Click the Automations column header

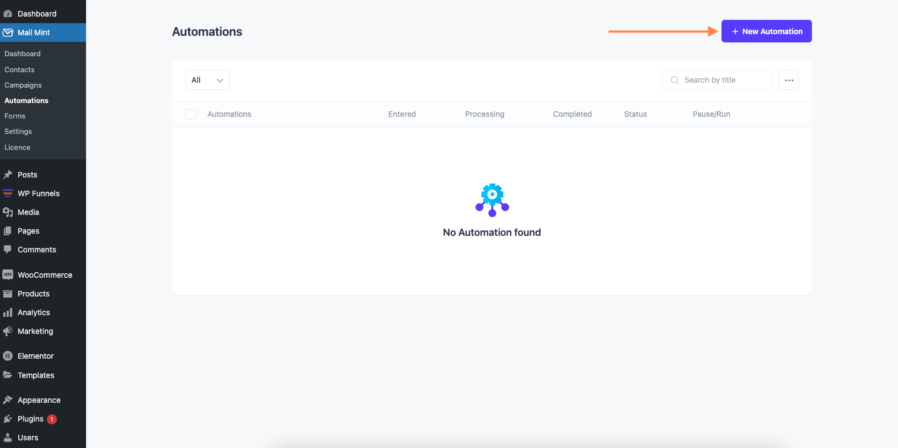coord(229,114)
